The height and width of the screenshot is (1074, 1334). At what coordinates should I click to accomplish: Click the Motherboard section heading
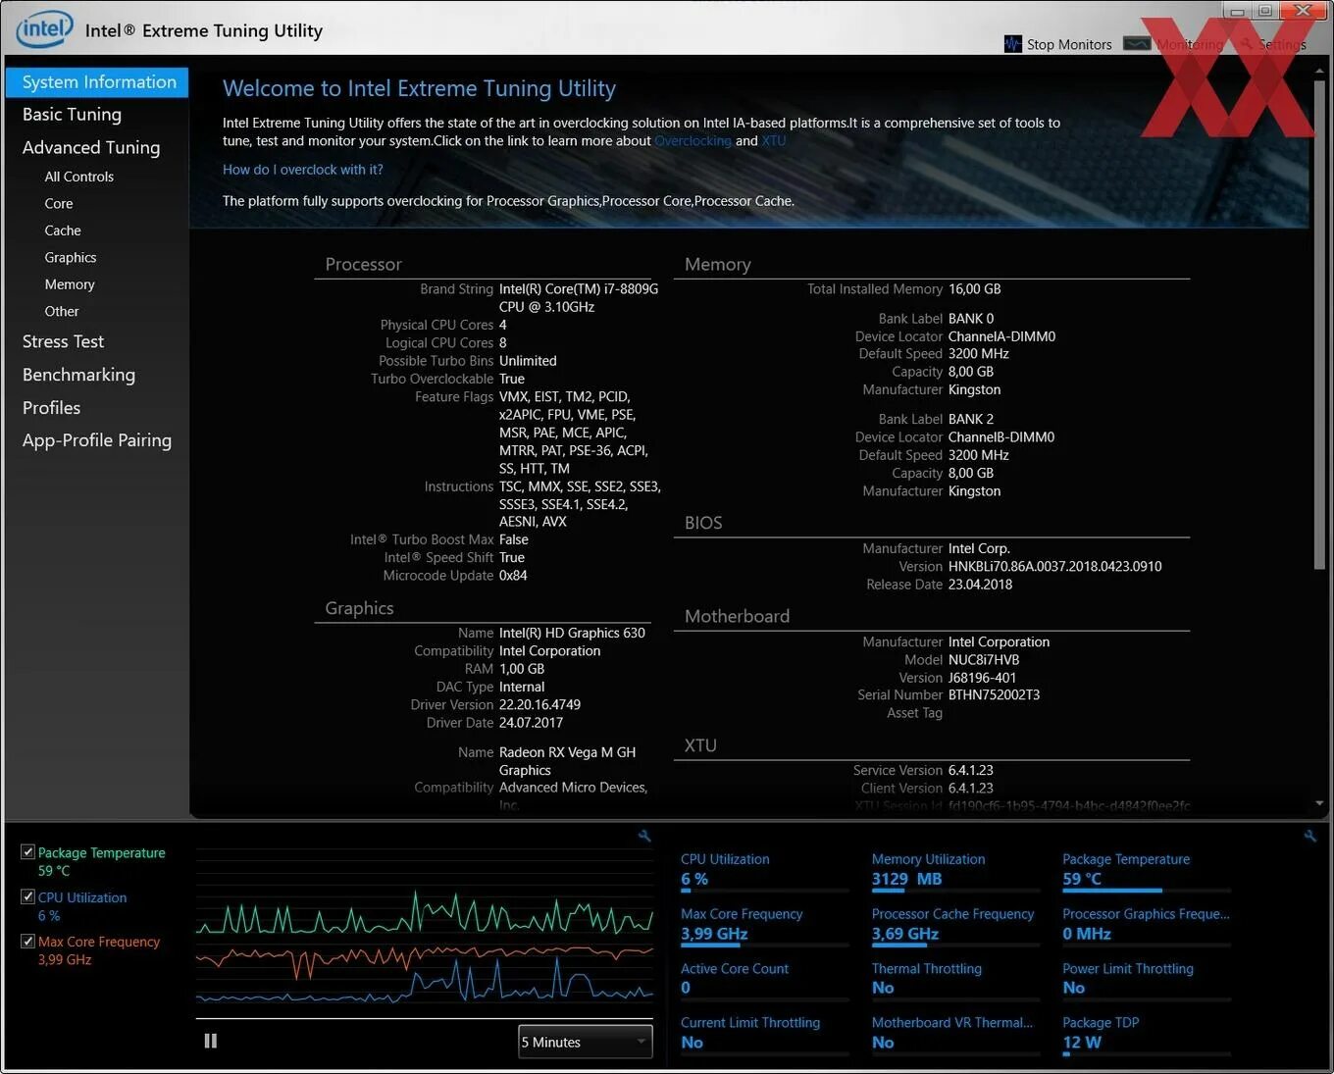737,616
